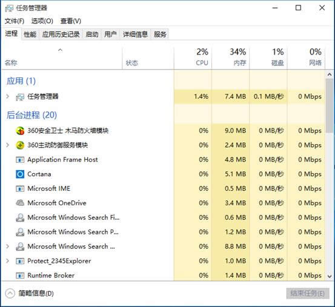Screen dimensions: 335x307
Task: Select the Microsoft IME process name
Action: (48, 188)
